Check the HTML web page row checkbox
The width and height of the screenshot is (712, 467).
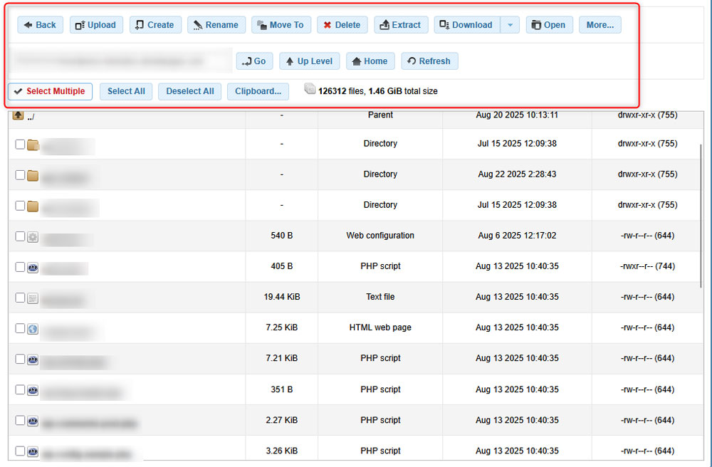coord(20,328)
